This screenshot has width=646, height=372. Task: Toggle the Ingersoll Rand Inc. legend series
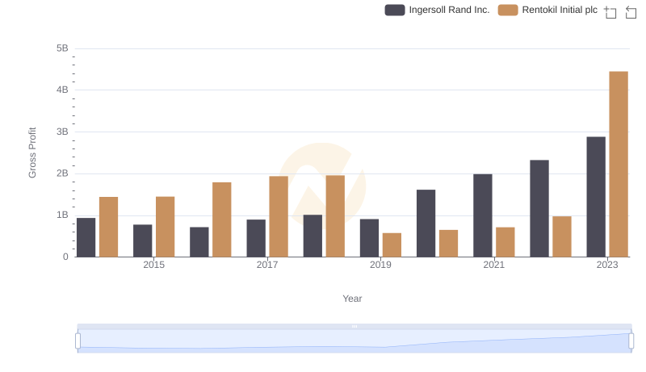coord(437,10)
